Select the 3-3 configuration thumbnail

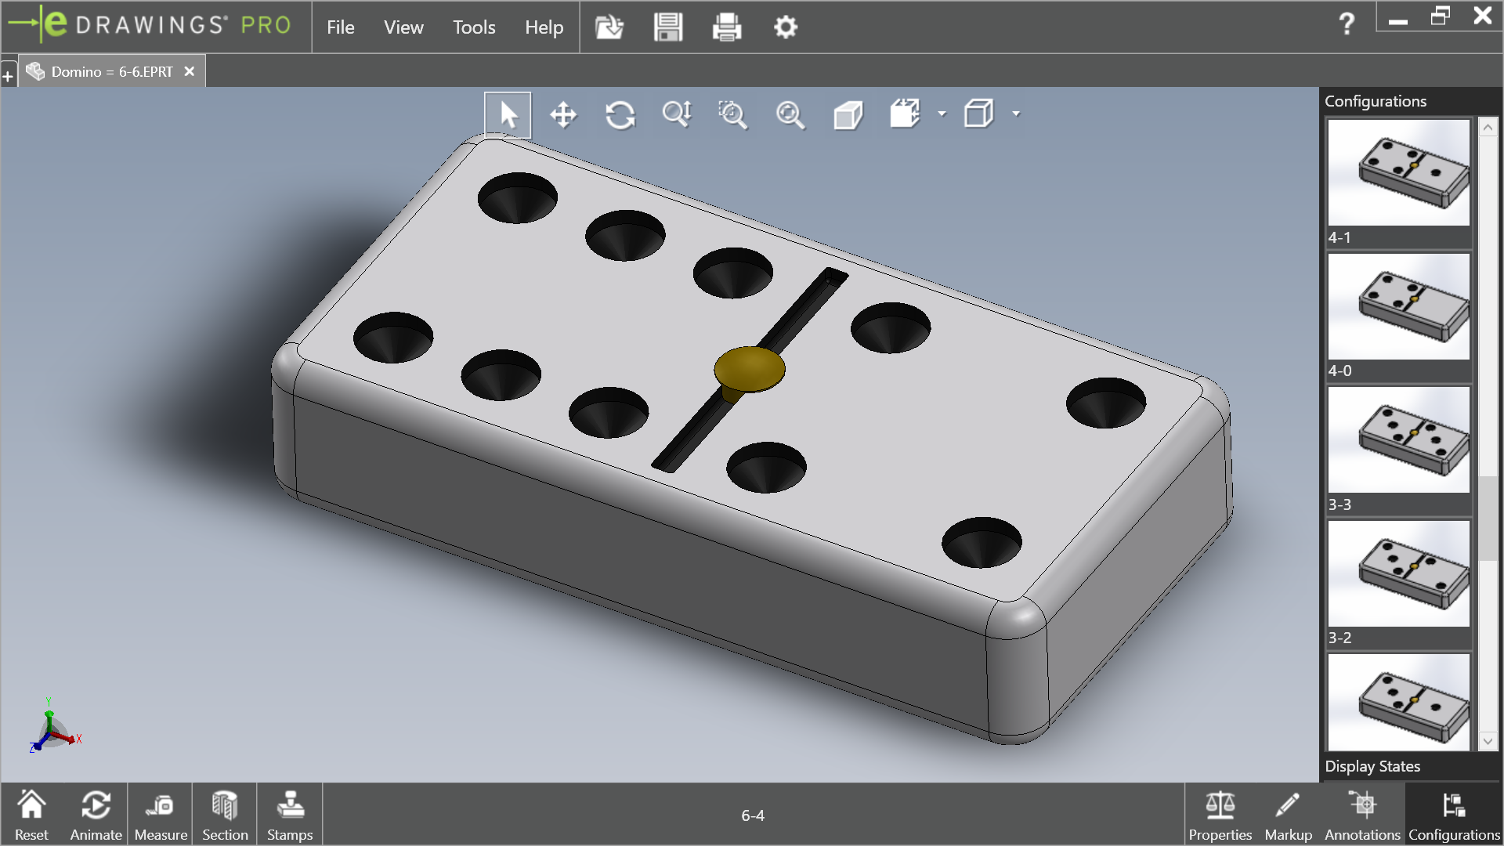pos(1399,440)
